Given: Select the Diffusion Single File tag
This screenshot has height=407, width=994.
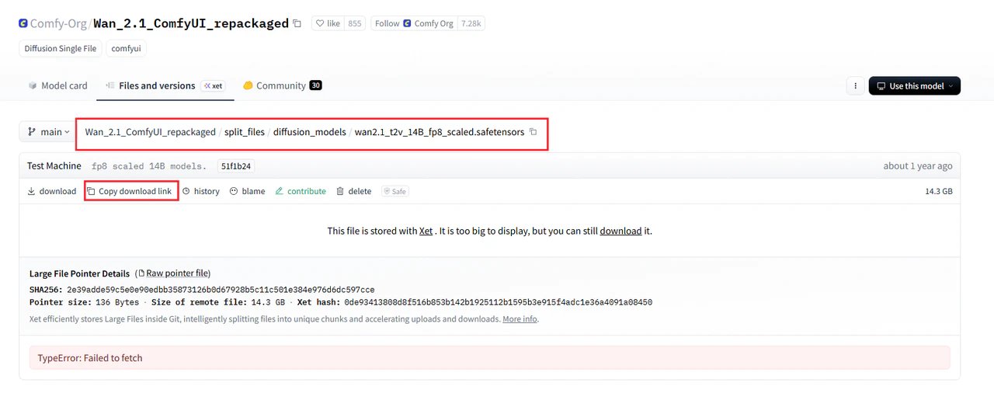Looking at the screenshot, I should click(61, 48).
